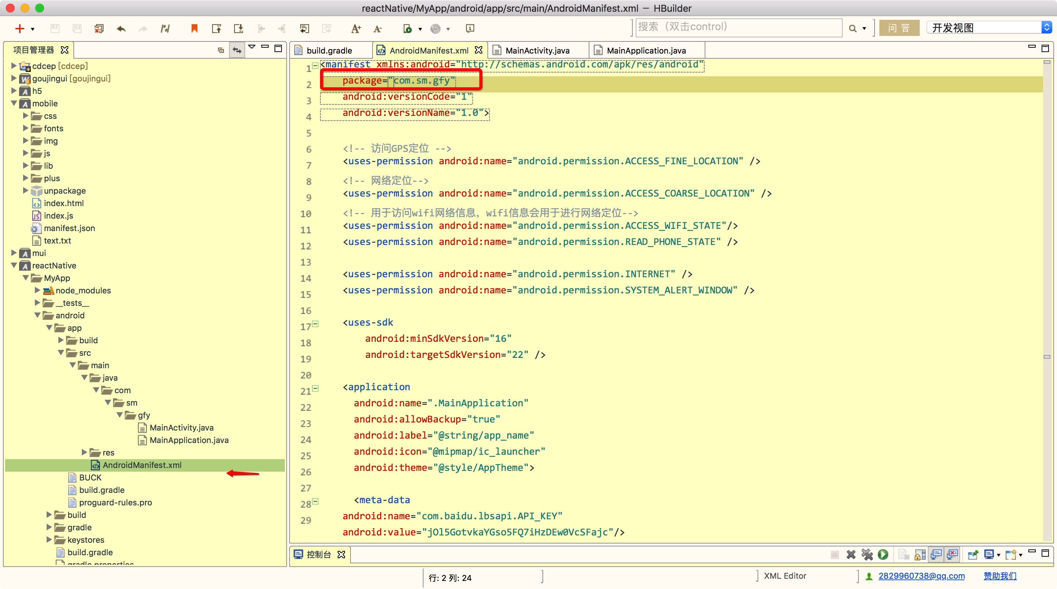Click the format code toolbar icon
Screen dimensions: 1057x589
(165, 28)
